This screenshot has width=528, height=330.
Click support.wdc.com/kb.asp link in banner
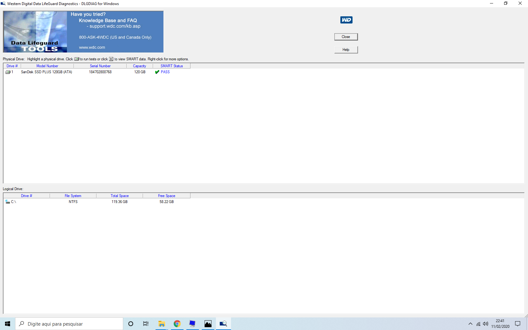pyautogui.click(x=115, y=26)
